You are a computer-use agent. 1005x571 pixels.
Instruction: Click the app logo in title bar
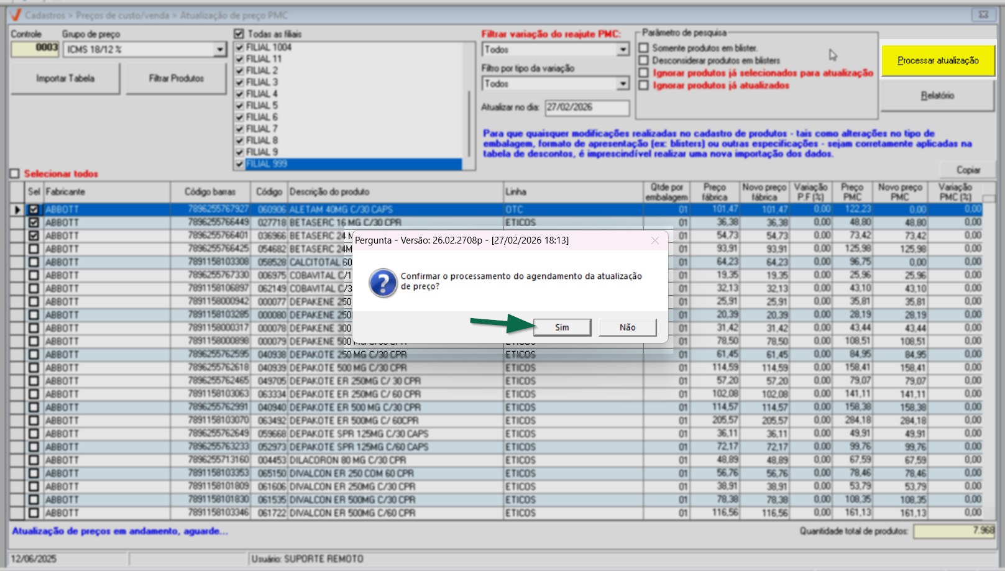click(16, 15)
